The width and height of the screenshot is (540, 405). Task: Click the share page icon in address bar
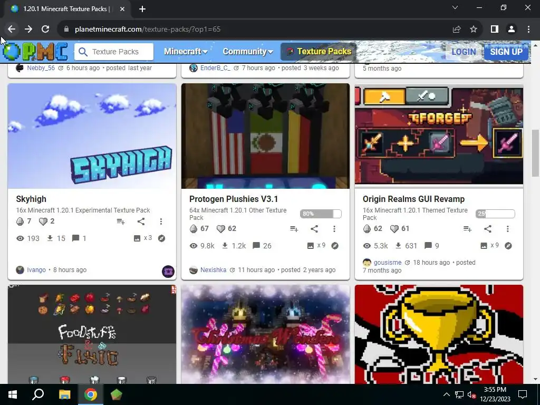[457, 30]
